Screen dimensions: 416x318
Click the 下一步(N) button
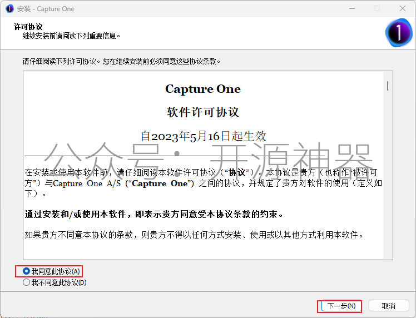point(341,306)
